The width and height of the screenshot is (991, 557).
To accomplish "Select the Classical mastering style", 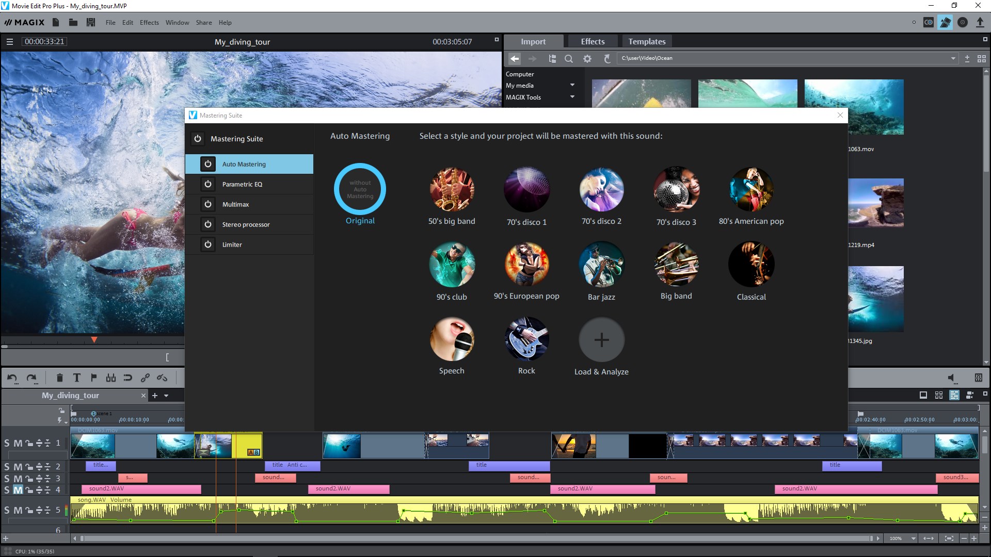I will coord(751,265).
